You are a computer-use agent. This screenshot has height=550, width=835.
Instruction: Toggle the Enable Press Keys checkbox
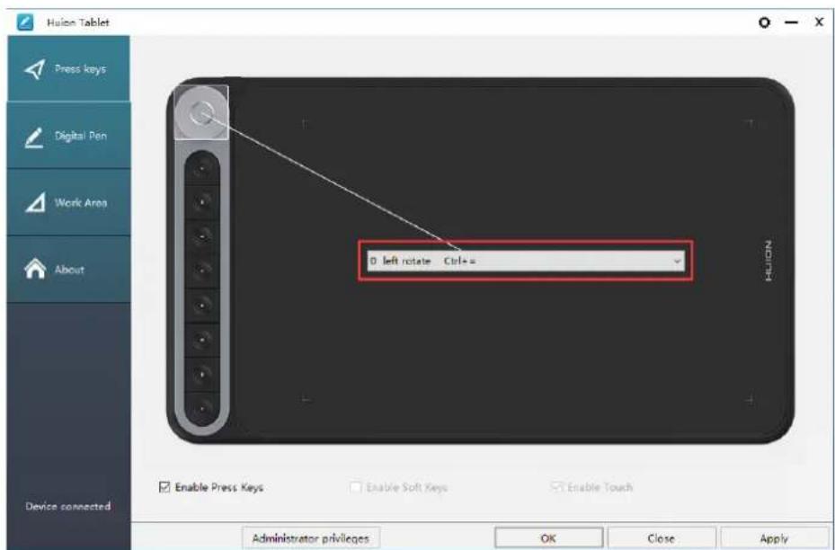pos(164,486)
